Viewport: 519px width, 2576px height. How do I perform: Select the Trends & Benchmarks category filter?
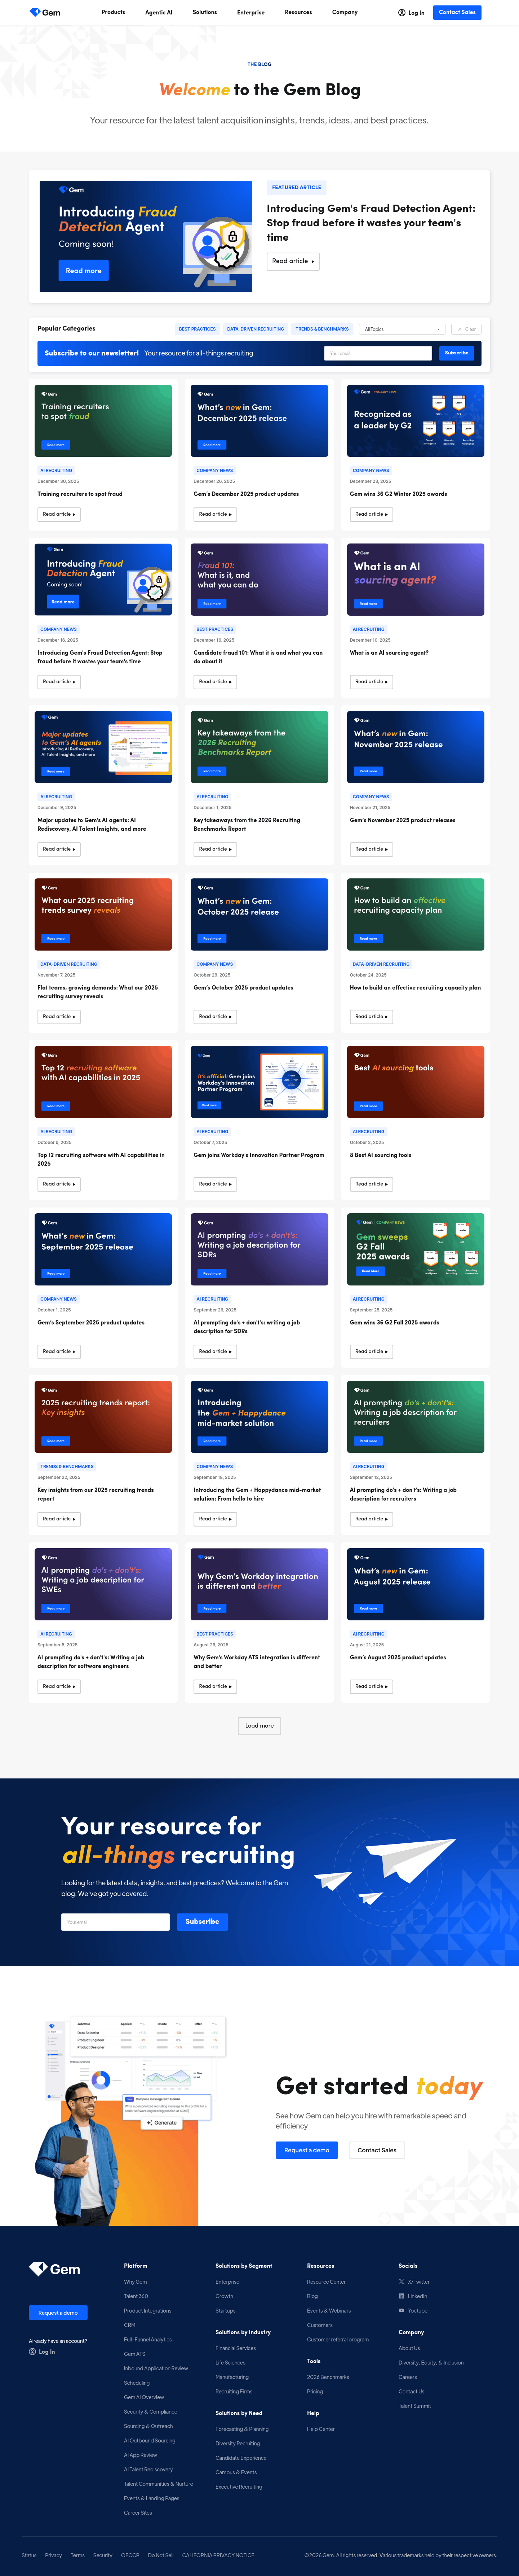(x=321, y=329)
